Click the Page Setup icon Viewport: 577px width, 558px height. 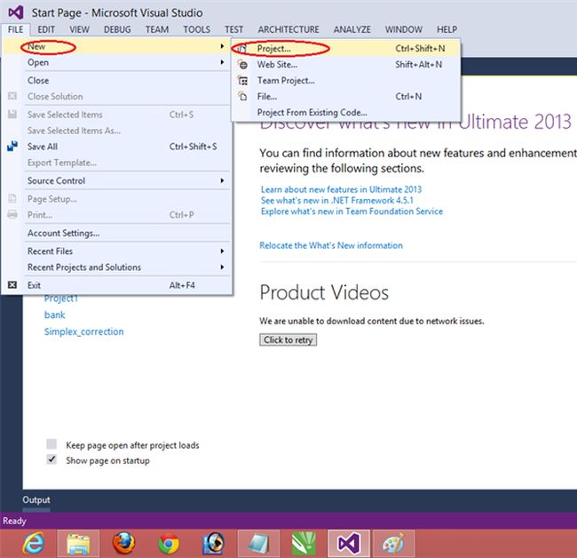click(12, 199)
